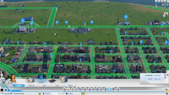
Task: Click the friend avatar portrait on right
Action: 166,14
